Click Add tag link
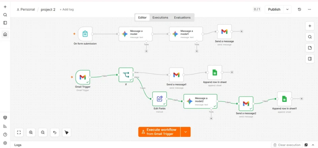The width and height of the screenshot is (318, 148). coord(66,10)
